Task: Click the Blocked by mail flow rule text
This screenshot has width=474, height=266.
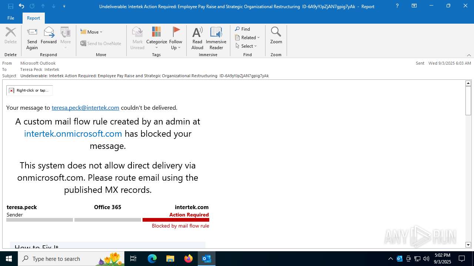Action: click(180, 226)
